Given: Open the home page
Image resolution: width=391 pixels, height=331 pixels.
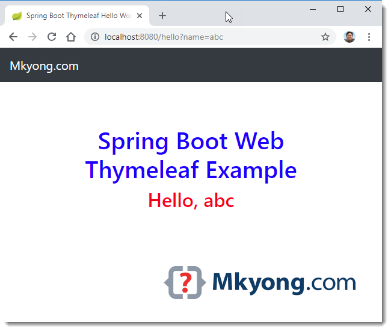Looking at the screenshot, I should tap(71, 37).
